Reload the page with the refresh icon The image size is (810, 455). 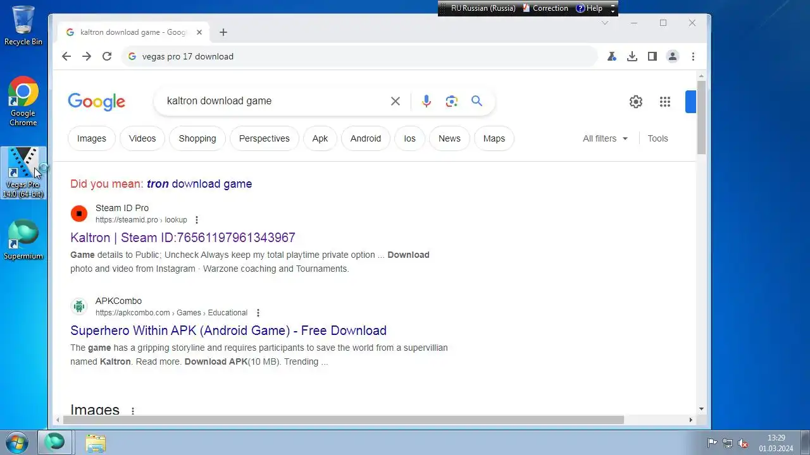[107, 56]
